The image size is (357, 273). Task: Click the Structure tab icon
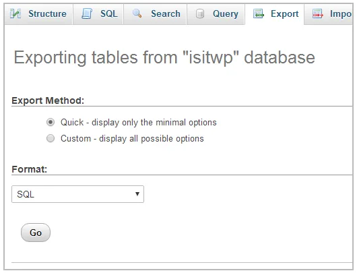(15, 13)
